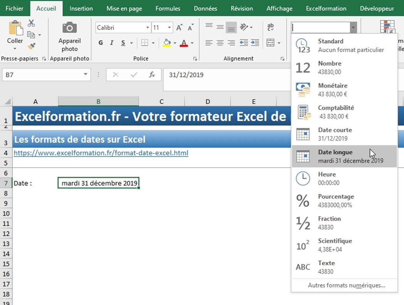Increase indent icon
The height and width of the screenshot is (305, 404).
[255, 43]
